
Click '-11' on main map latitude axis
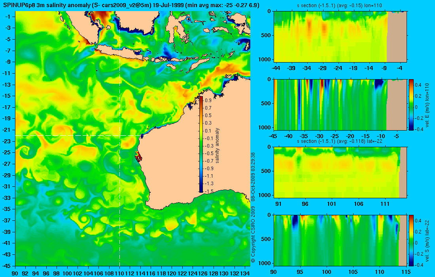click(x=6, y=73)
